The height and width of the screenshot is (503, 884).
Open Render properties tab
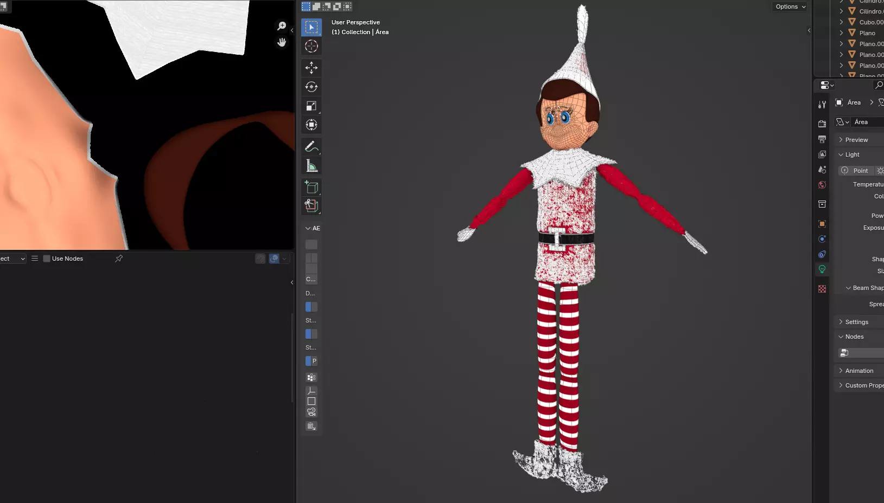click(822, 124)
